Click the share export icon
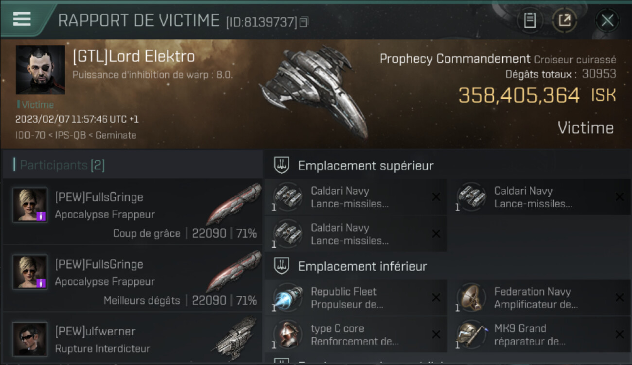Screen dimensions: 632x365 point(564,20)
